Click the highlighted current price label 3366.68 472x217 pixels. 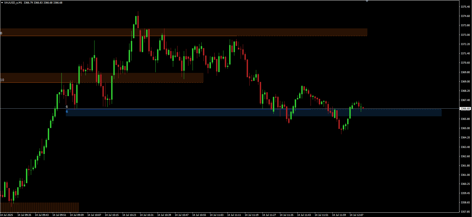(465, 109)
